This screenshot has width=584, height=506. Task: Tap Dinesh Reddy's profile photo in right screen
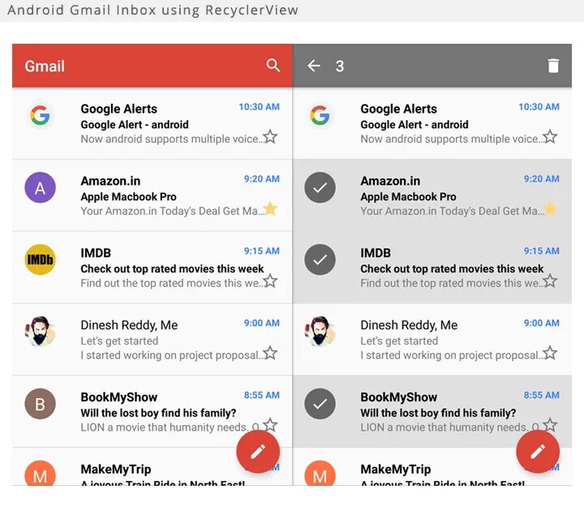(320, 332)
